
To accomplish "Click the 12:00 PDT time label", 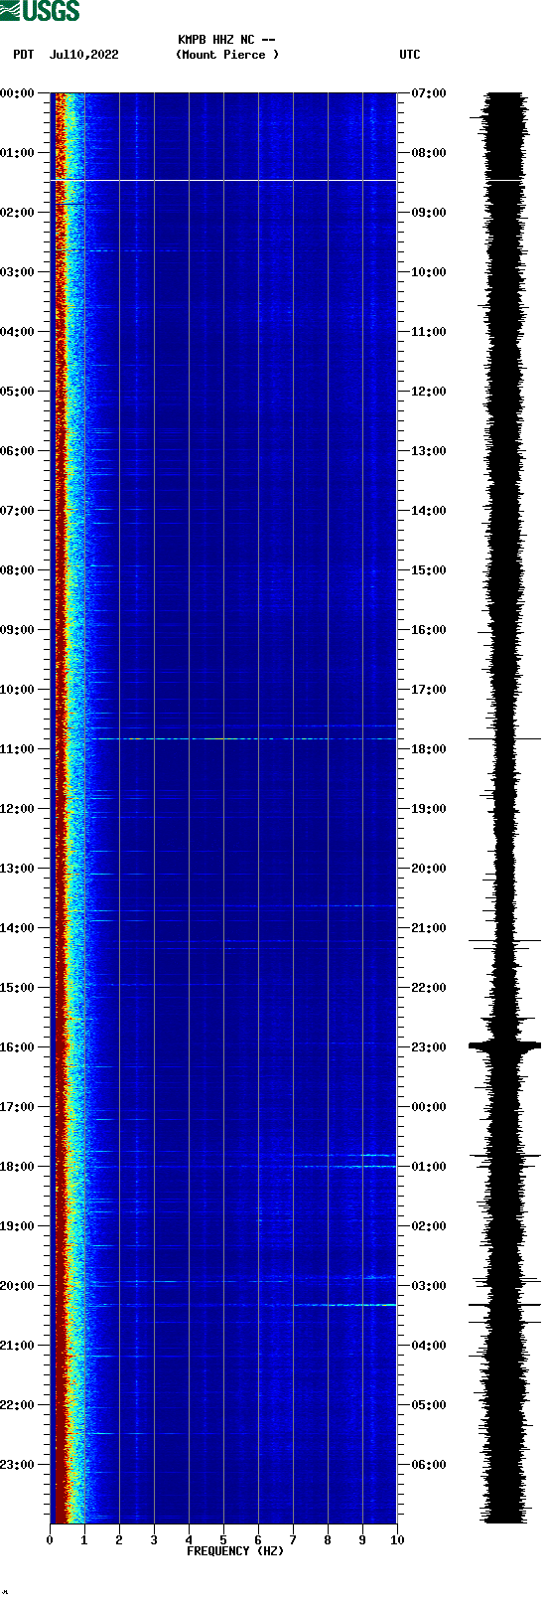I will tap(18, 809).
